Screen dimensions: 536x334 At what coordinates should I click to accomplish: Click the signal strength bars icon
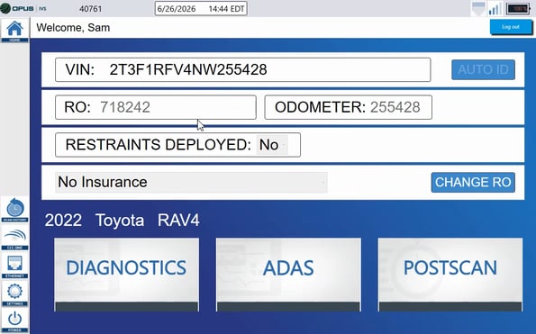[x=495, y=9]
